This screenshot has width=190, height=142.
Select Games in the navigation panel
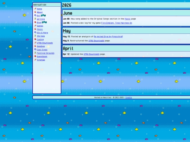tap(40, 26)
